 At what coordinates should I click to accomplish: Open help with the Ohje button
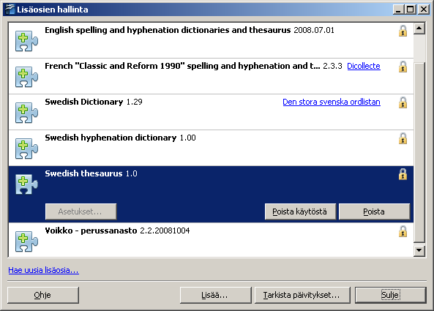[x=43, y=295]
